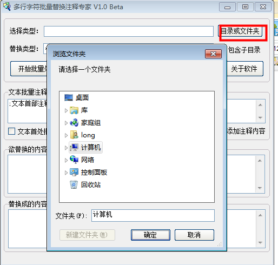
Task: Click the 选择类型 path input field
Action: point(129,31)
